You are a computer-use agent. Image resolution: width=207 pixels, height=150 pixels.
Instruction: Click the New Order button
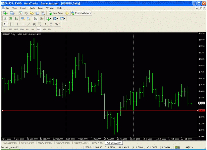(56, 13)
